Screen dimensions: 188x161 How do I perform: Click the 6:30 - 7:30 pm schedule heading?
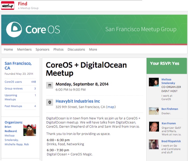pos(58,150)
